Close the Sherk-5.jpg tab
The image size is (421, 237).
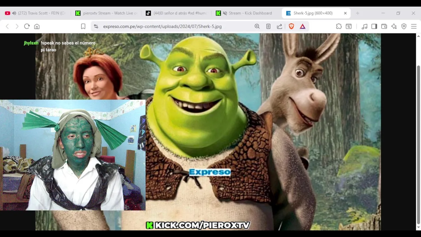pyautogui.click(x=345, y=13)
